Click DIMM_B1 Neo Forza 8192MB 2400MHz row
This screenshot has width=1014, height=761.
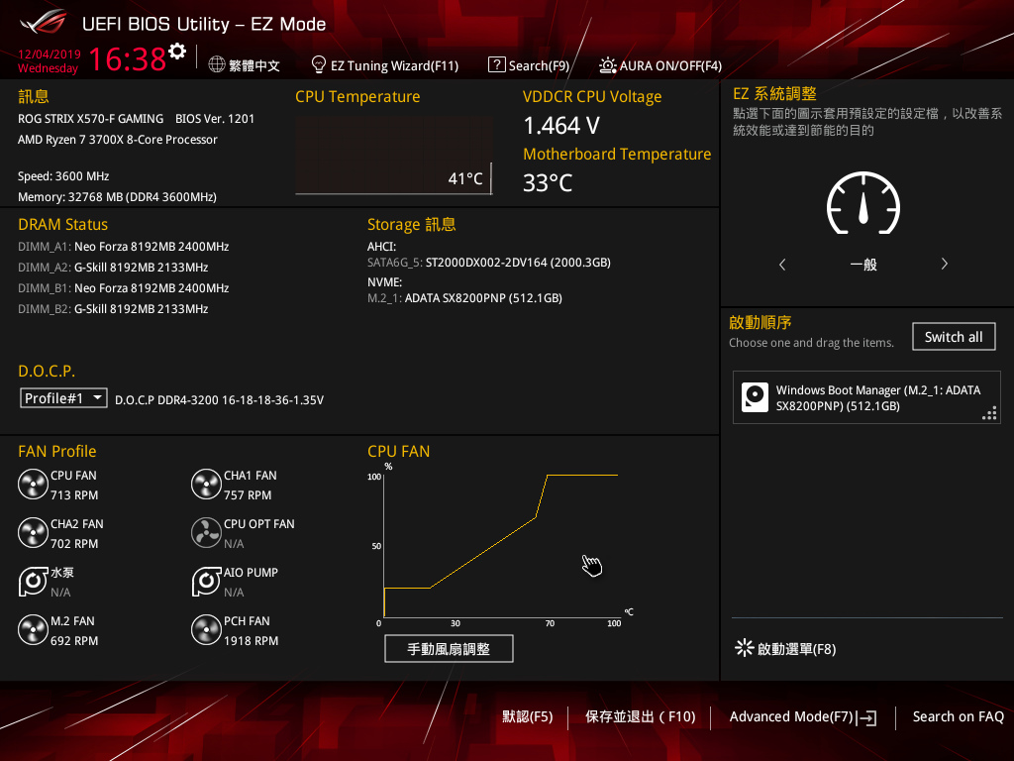click(124, 288)
